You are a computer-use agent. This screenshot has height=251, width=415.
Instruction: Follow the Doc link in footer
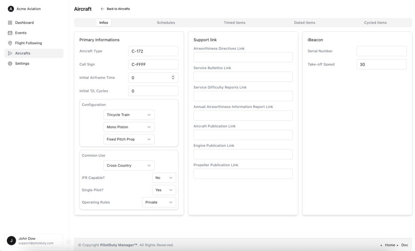pyautogui.click(x=404, y=245)
